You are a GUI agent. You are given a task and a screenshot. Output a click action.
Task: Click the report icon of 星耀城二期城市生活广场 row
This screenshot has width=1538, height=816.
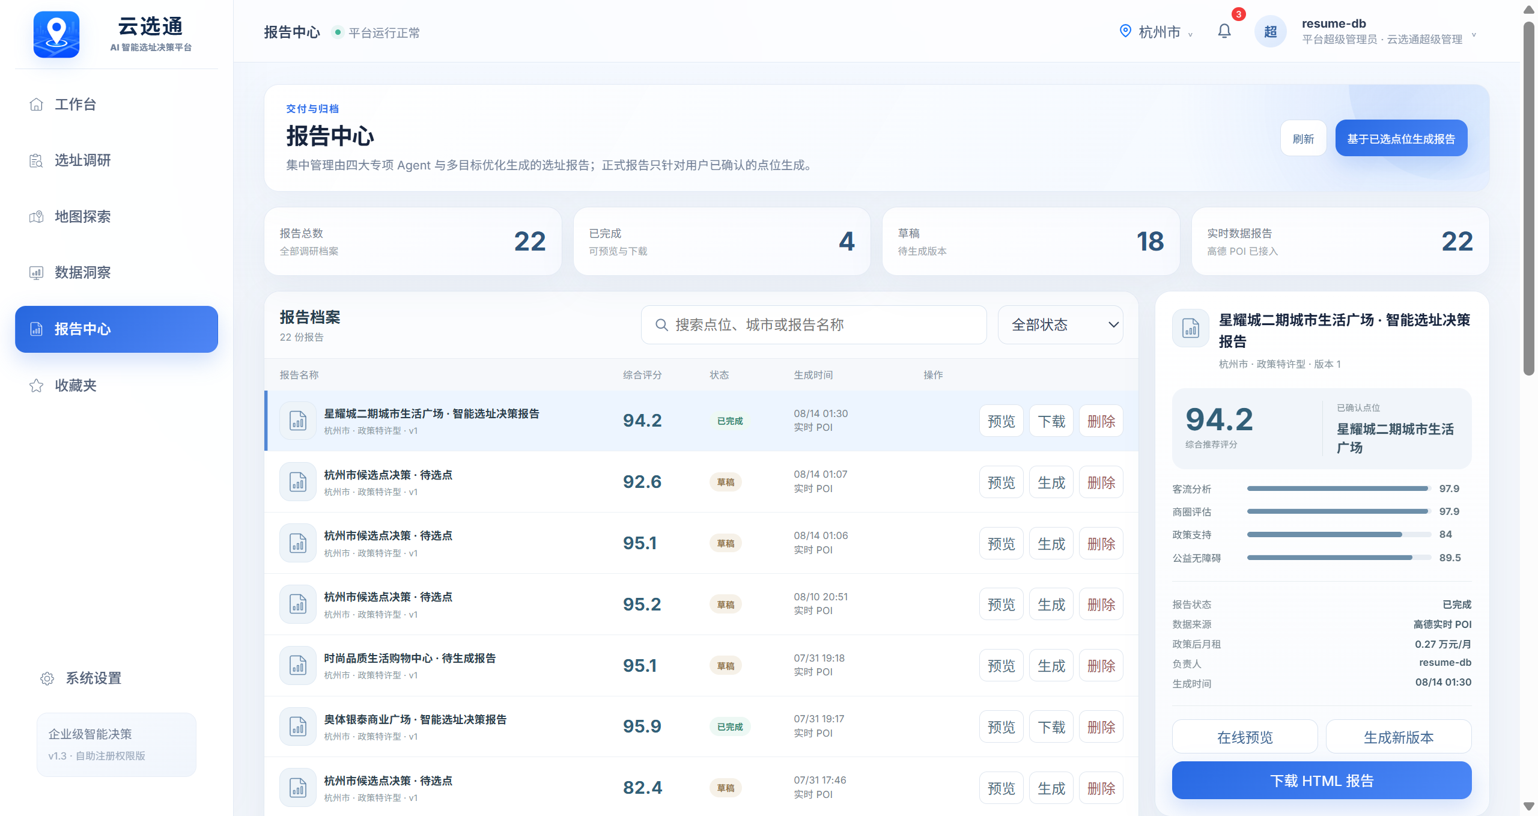298,421
